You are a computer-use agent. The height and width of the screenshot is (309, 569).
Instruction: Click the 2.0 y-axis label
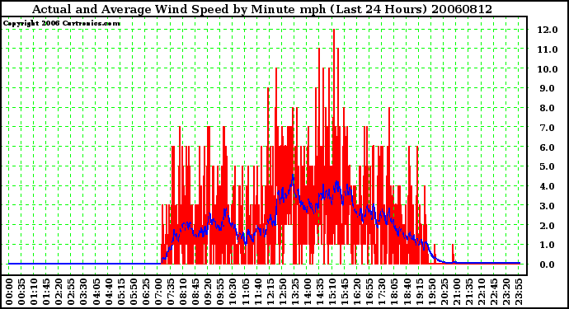548,226
